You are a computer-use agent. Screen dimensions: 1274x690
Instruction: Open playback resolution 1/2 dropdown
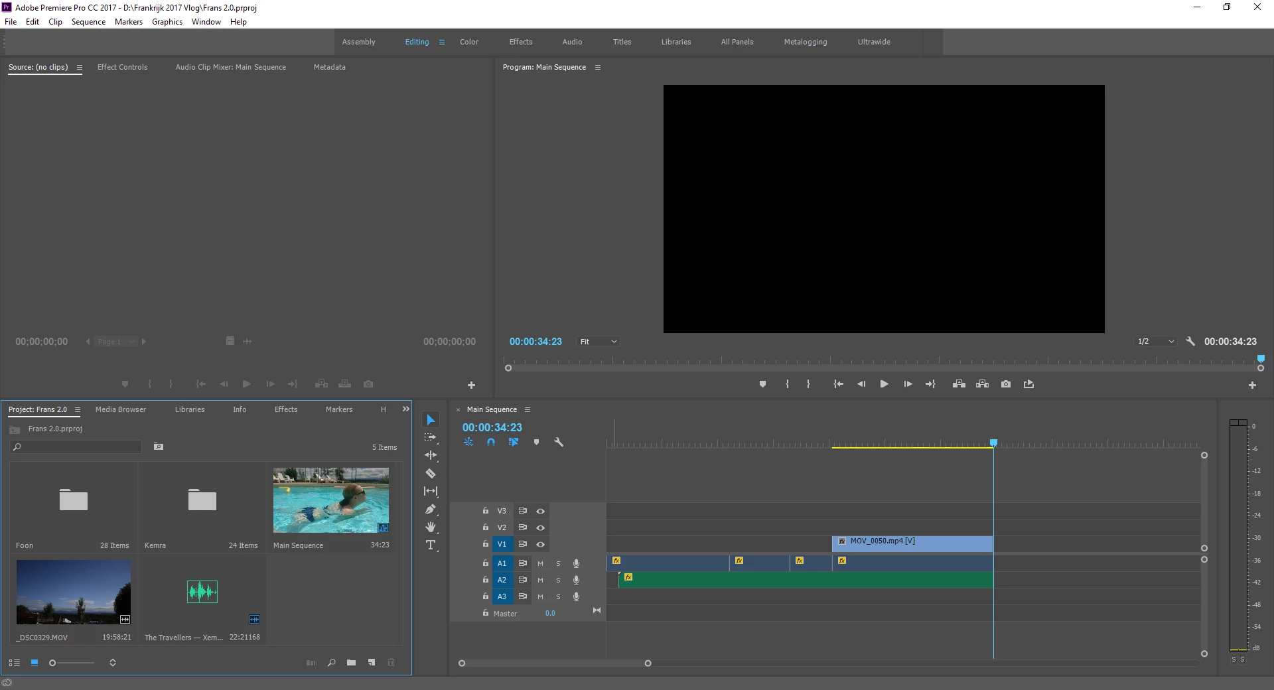click(1156, 342)
